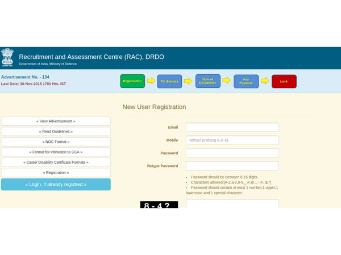Click the Password should be between 8-15 digits text
341x255 pixels.
tap(224, 177)
